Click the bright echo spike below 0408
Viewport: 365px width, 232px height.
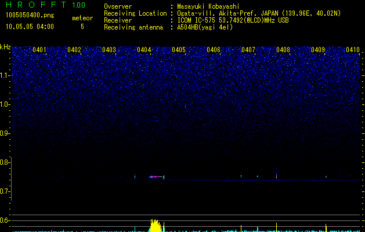coord(276,176)
